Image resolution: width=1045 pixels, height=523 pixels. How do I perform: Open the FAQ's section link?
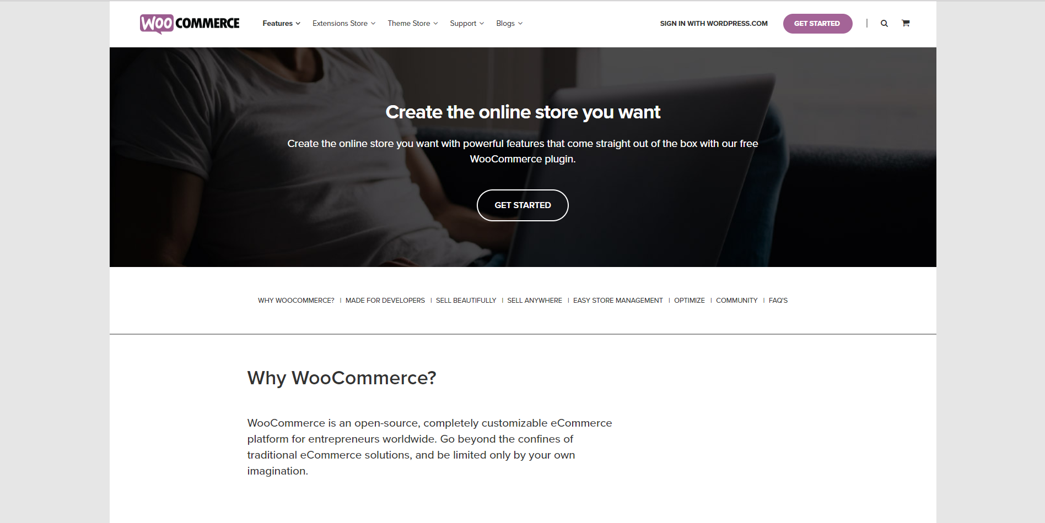(x=778, y=301)
